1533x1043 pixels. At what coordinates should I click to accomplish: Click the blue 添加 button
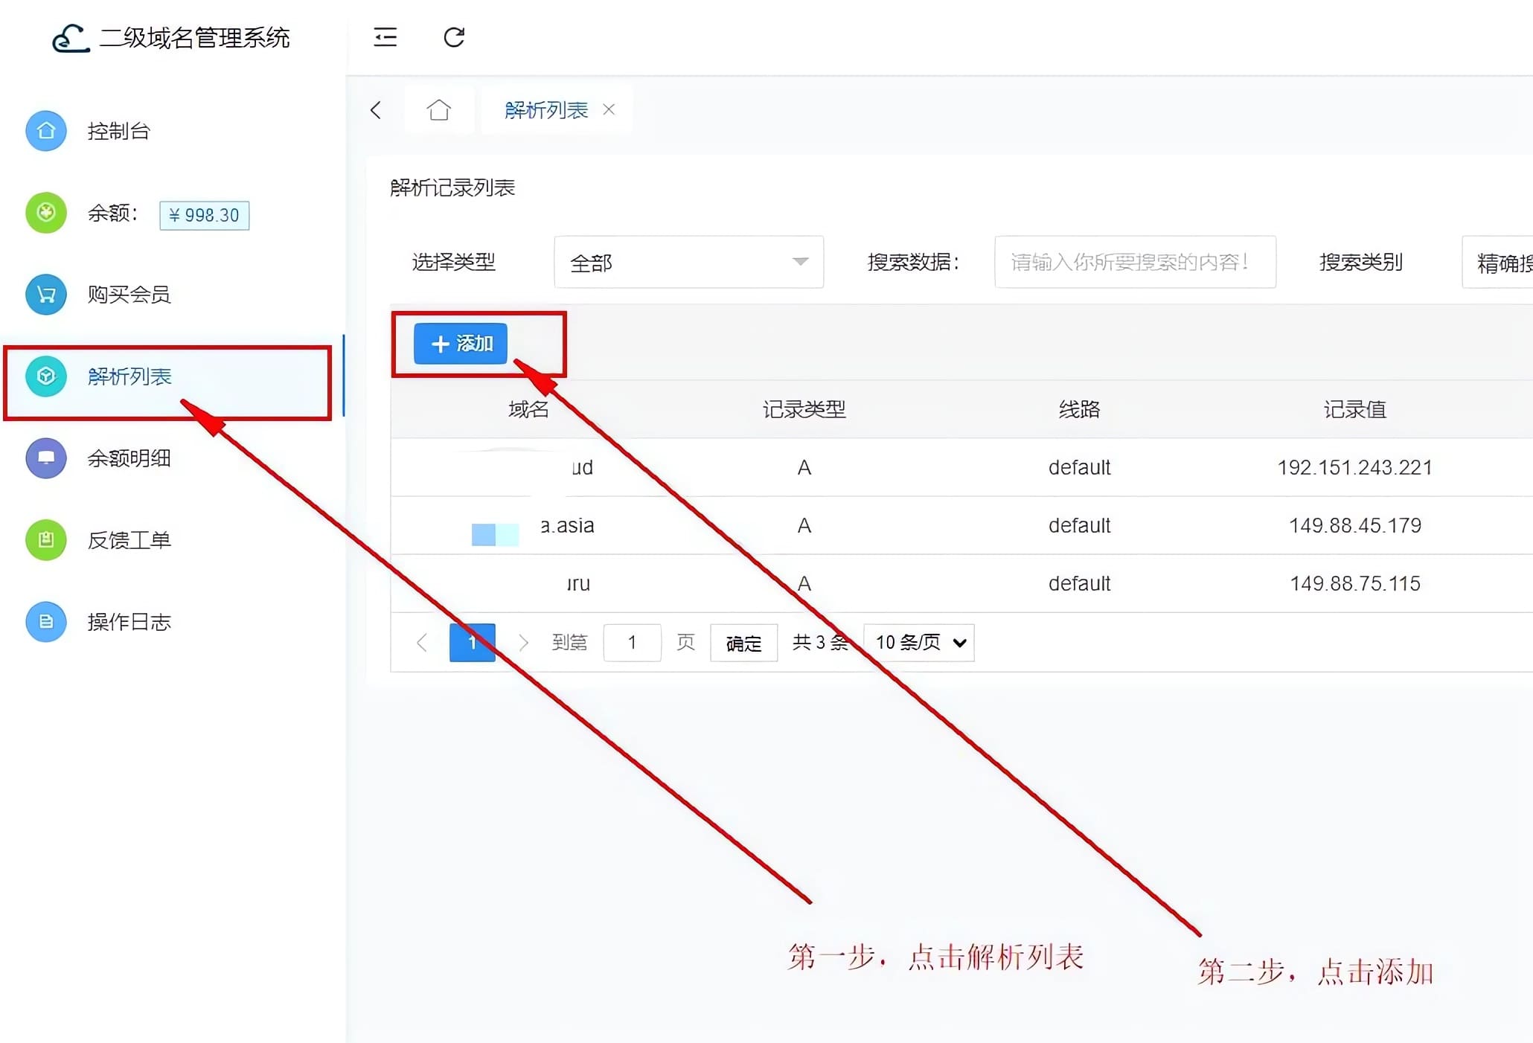pyautogui.click(x=461, y=344)
